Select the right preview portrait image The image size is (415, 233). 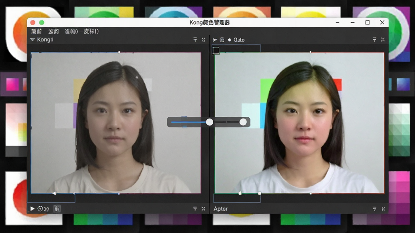coord(299,123)
